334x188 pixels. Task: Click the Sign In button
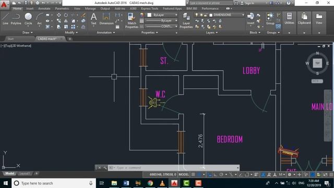click(x=247, y=3)
